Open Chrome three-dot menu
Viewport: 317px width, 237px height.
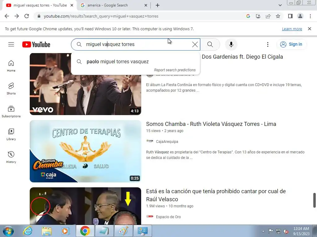[310, 16]
